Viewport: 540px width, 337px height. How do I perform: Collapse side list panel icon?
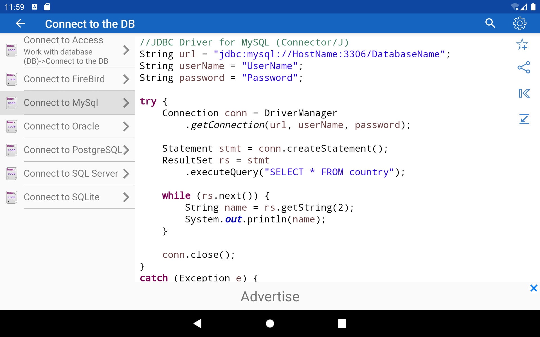[x=524, y=93]
